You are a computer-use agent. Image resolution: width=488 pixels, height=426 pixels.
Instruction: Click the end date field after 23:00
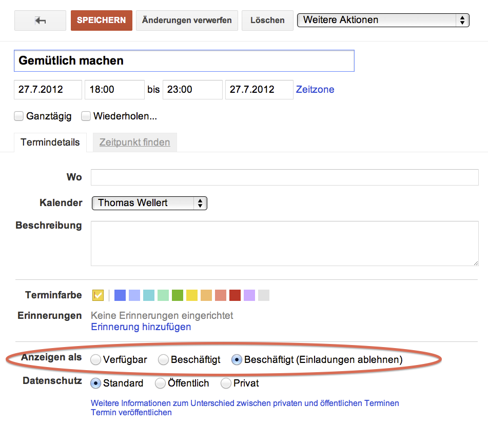pos(259,90)
